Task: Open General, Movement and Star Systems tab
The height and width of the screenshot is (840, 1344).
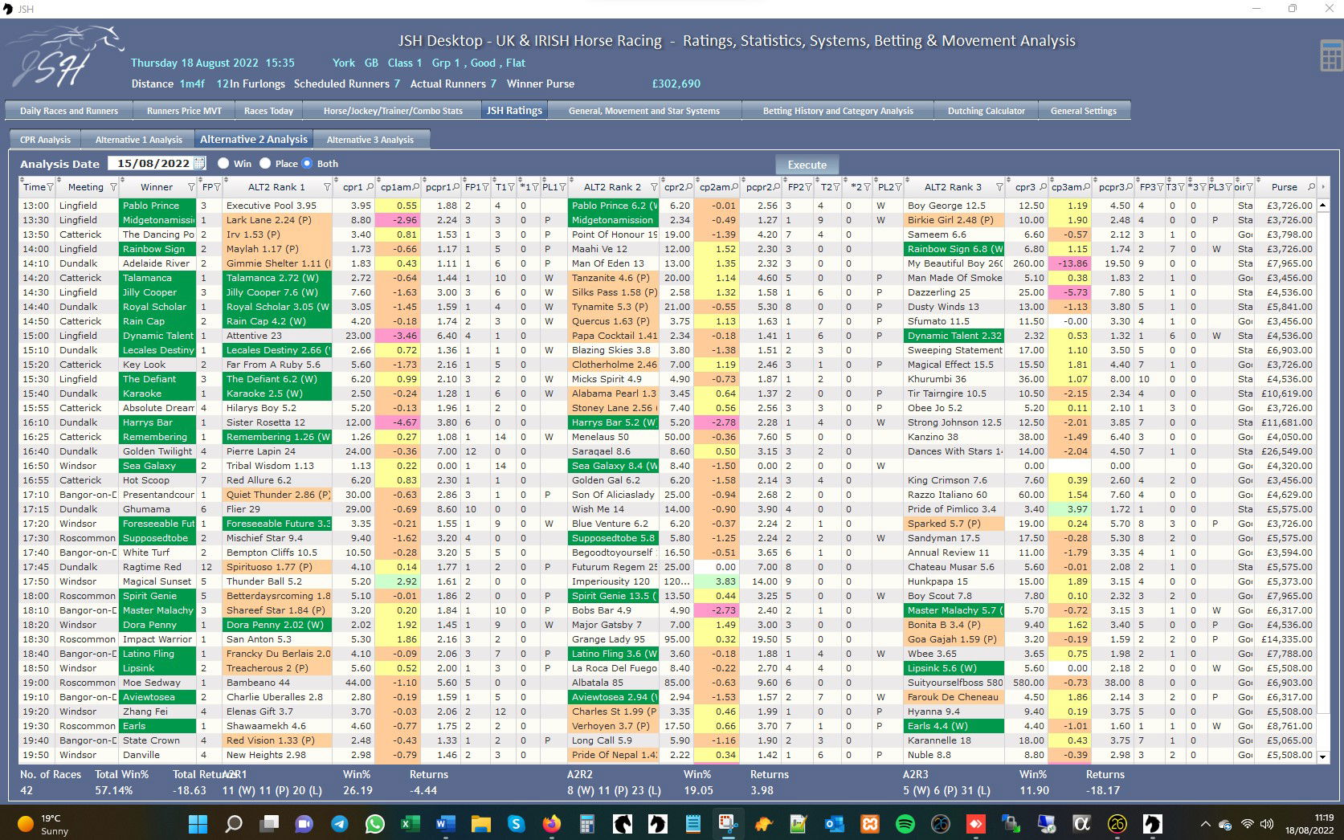Action: pos(644,111)
